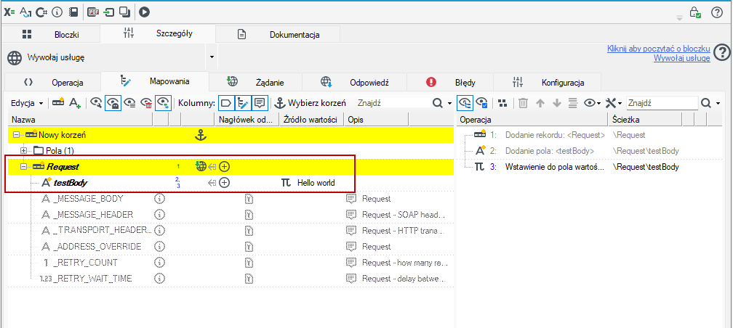Click the Znajdź search field in mappings toolbar

pos(392,102)
